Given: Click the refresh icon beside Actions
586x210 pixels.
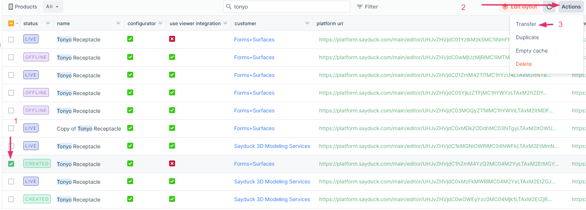Looking at the screenshot, I should (549, 7).
